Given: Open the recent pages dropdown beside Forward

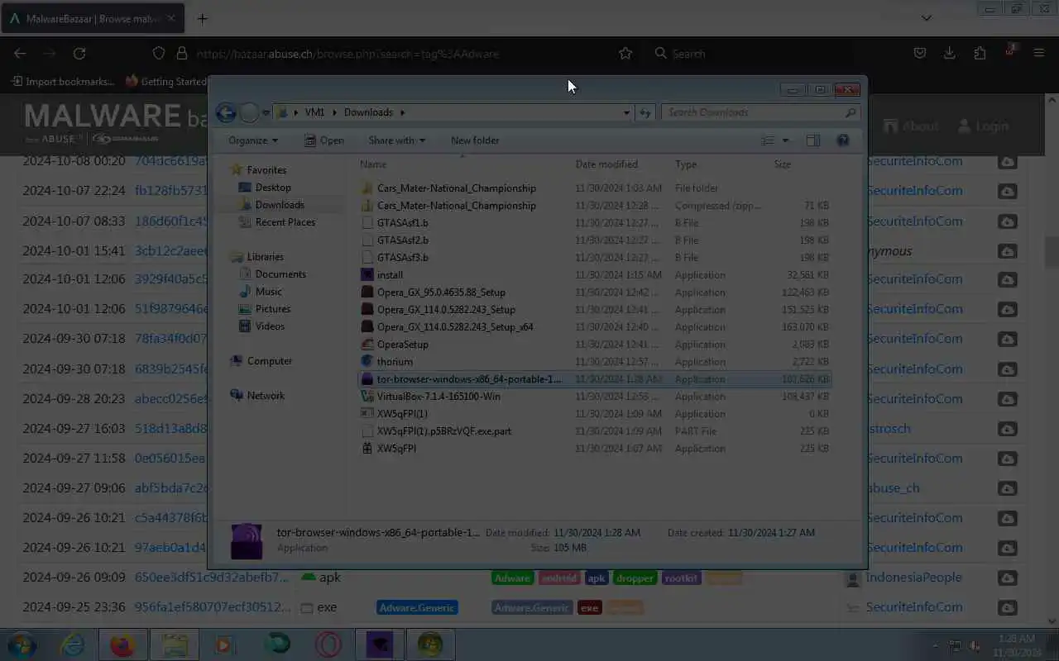Looking at the screenshot, I should (266, 113).
